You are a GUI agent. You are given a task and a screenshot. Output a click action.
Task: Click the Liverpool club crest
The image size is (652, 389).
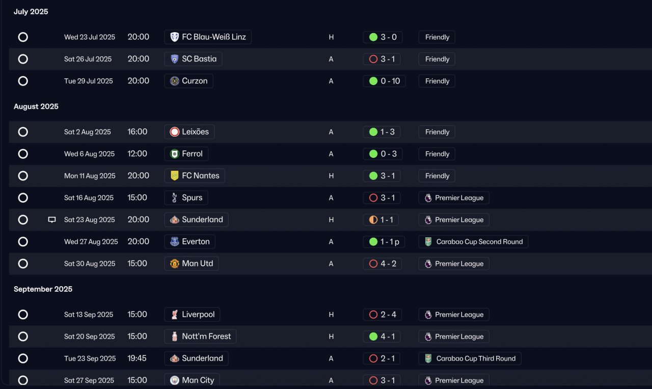pos(175,315)
